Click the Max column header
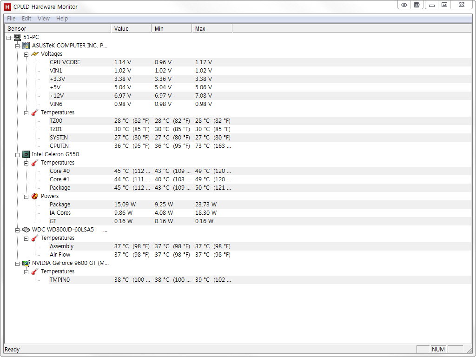476x357 pixels. point(212,29)
